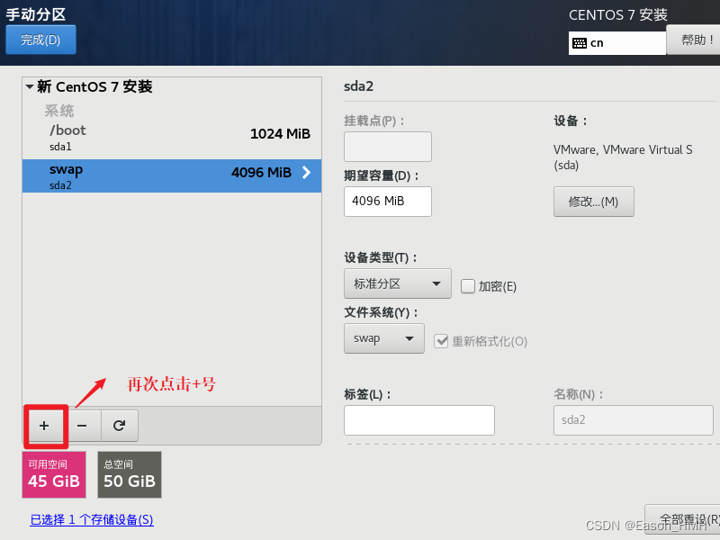Click the cn keyboard layout indicator
Image resolution: width=720 pixels, height=540 pixels.
point(617,43)
